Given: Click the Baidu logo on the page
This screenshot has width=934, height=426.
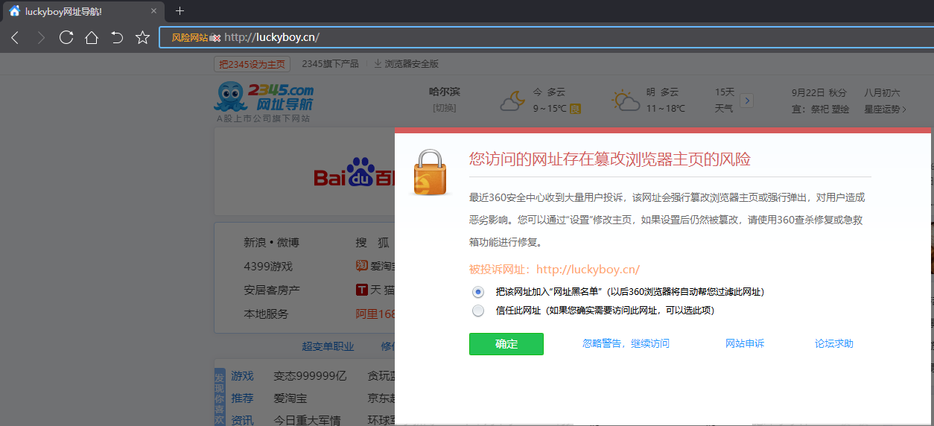Looking at the screenshot, I should tap(354, 173).
